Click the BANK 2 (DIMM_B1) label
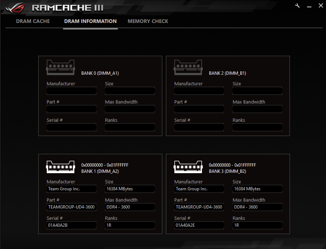 (x=228, y=73)
